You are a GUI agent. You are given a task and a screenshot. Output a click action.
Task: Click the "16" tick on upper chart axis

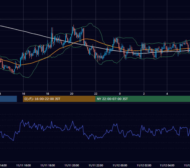(x=23, y=94)
